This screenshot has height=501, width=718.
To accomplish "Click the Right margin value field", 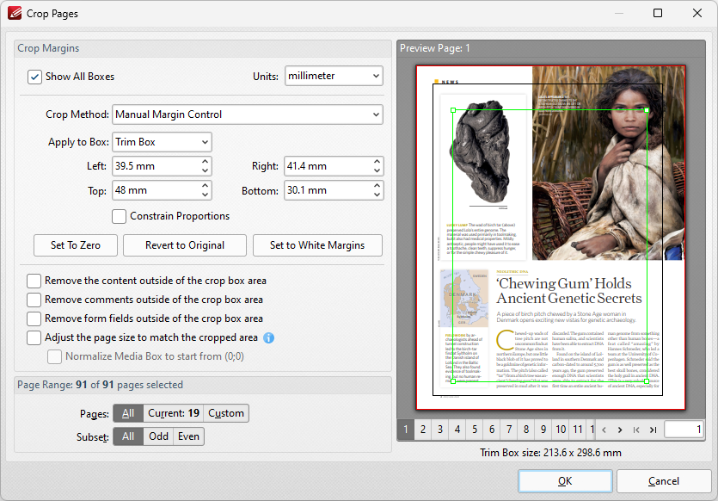I will (328, 166).
